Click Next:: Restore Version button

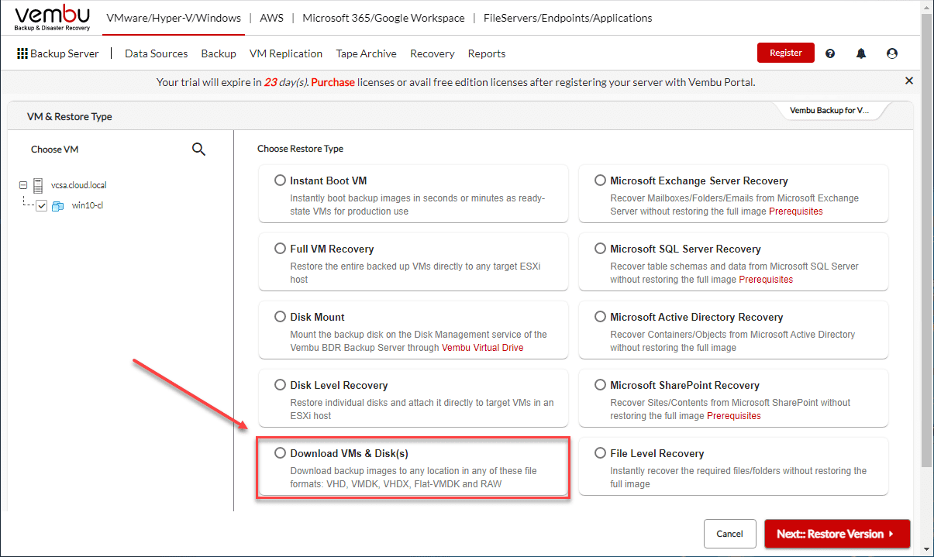(x=837, y=534)
